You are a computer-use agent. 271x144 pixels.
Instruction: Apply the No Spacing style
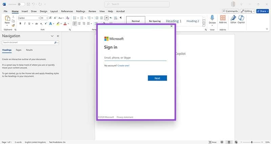pos(155,21)
